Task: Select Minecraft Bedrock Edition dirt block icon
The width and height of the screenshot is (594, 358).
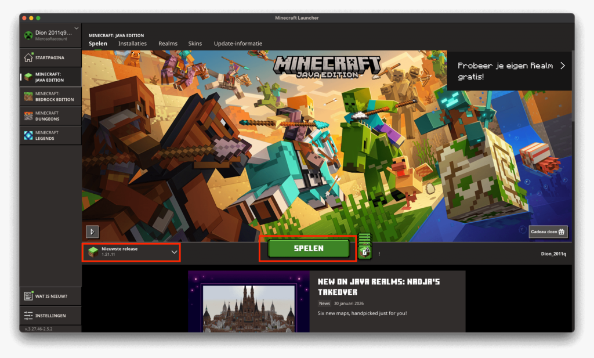Action: click(28, 96)
